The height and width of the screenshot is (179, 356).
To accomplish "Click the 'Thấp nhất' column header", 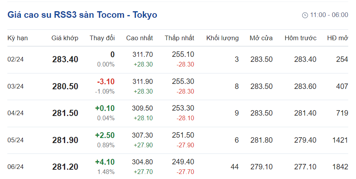I will pos(179,38).
